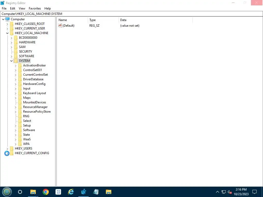Viewport: 263px width, 197px height.
Task: Select the HKEY_CLASSES_ROOT folder icon
Action: (x=12, y=24)
